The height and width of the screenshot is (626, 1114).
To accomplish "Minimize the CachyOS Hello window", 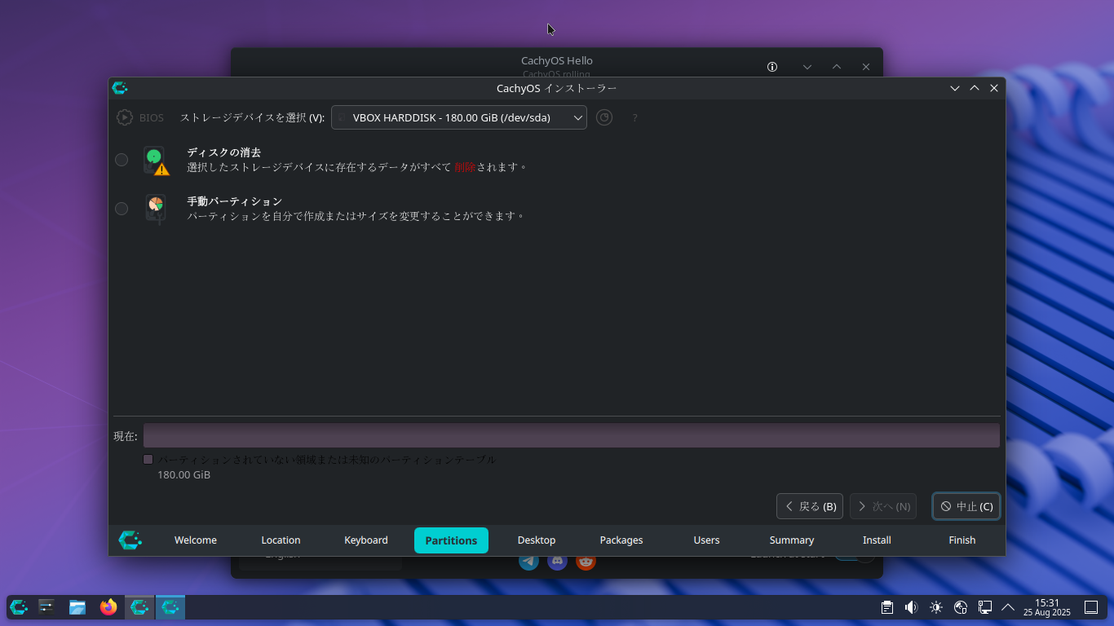I will pyautogui.click(x=807, y=67).
